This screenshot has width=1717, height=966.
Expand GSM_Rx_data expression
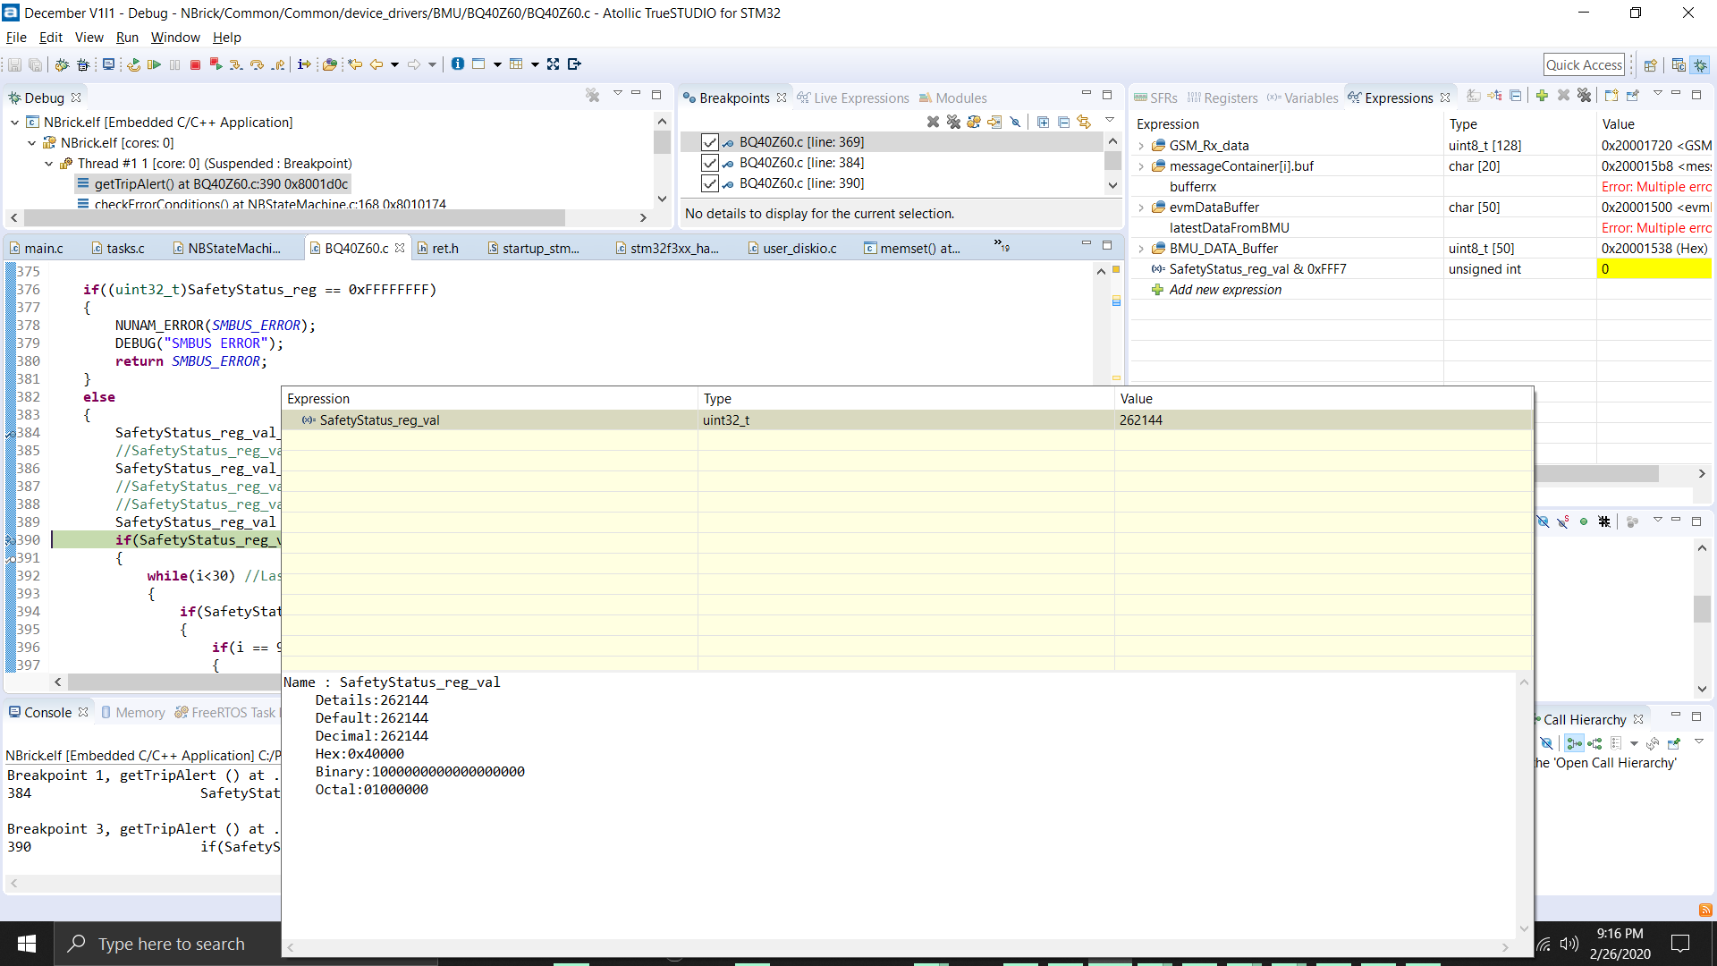1141,146
